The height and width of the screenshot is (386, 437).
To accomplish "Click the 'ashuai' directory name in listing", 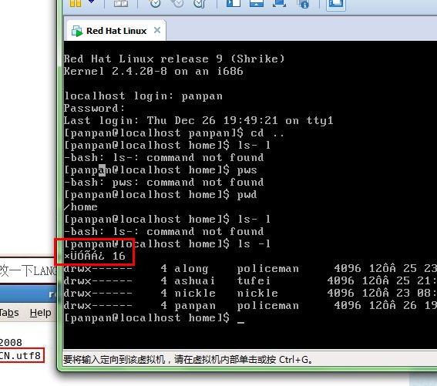I will (194, 280).
